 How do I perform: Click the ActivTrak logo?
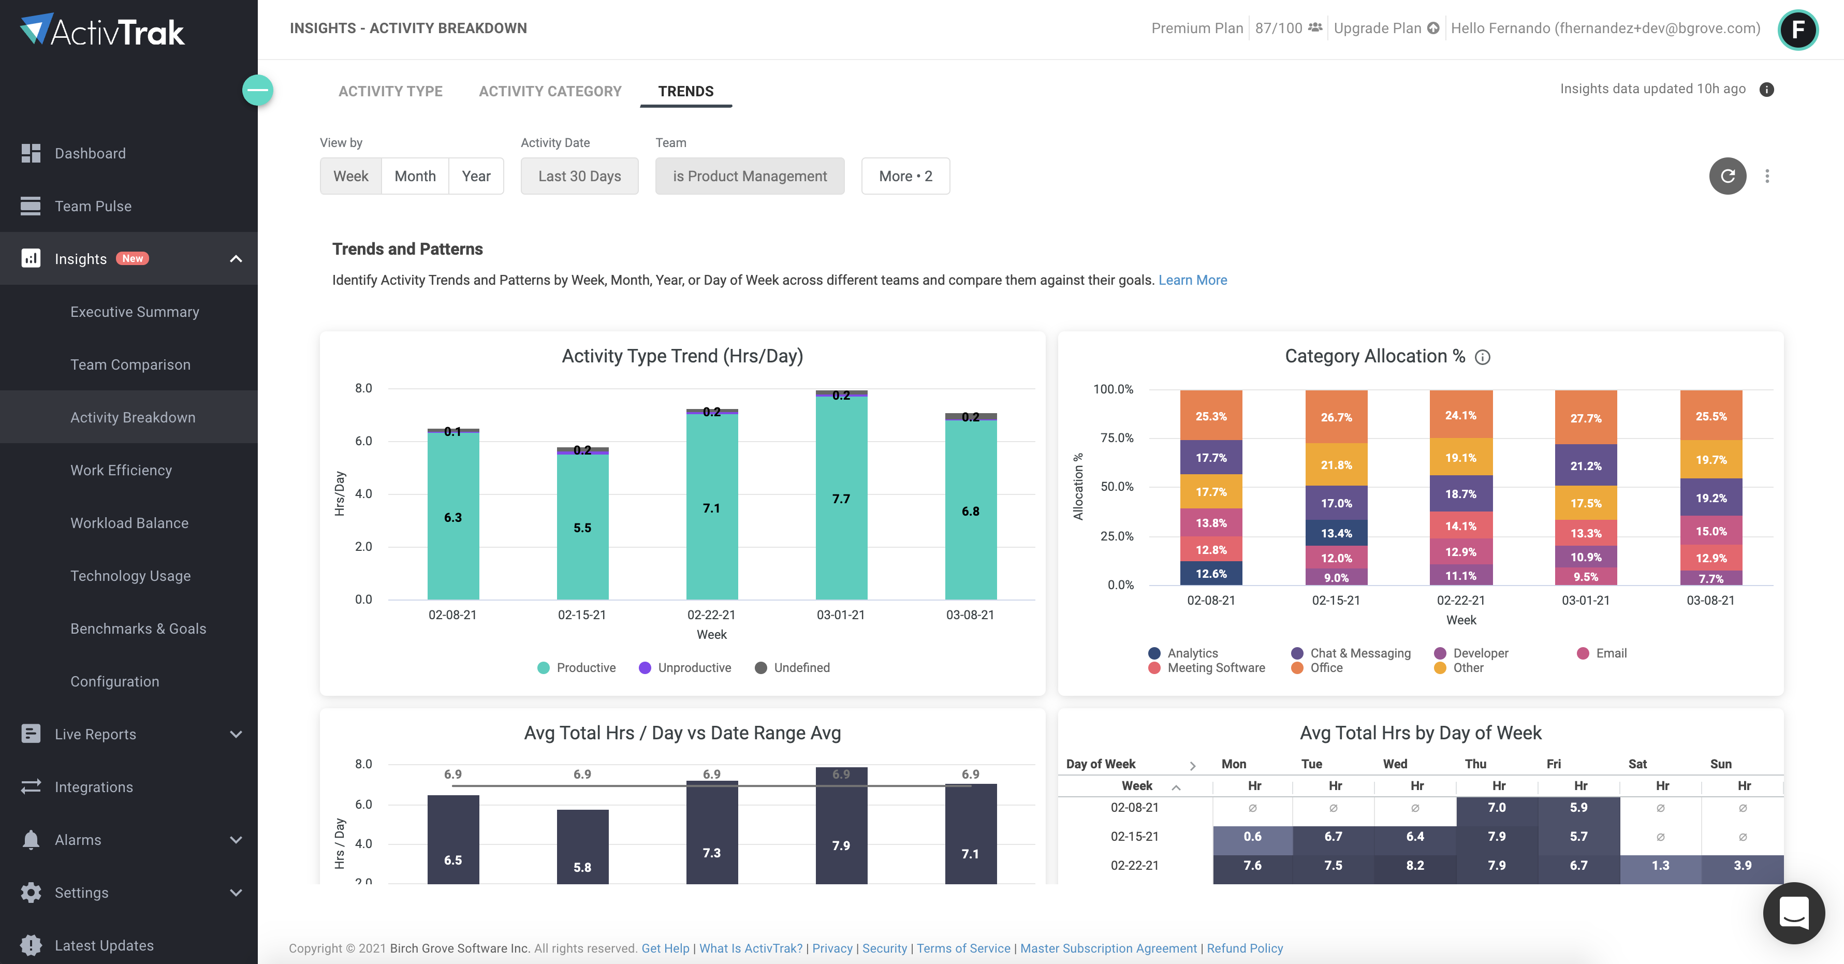coord(103,30)
